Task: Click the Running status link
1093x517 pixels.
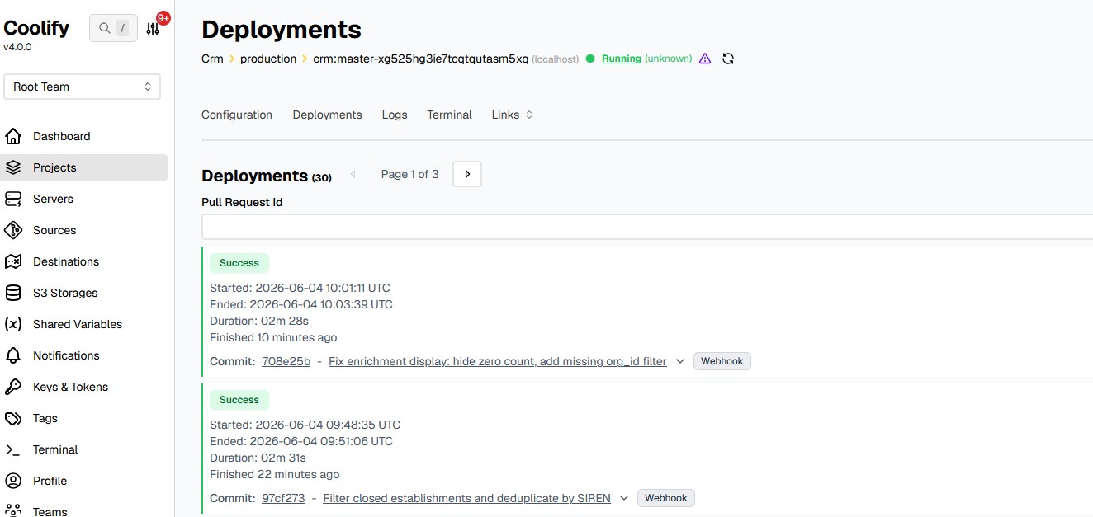Action: point(622,59)
